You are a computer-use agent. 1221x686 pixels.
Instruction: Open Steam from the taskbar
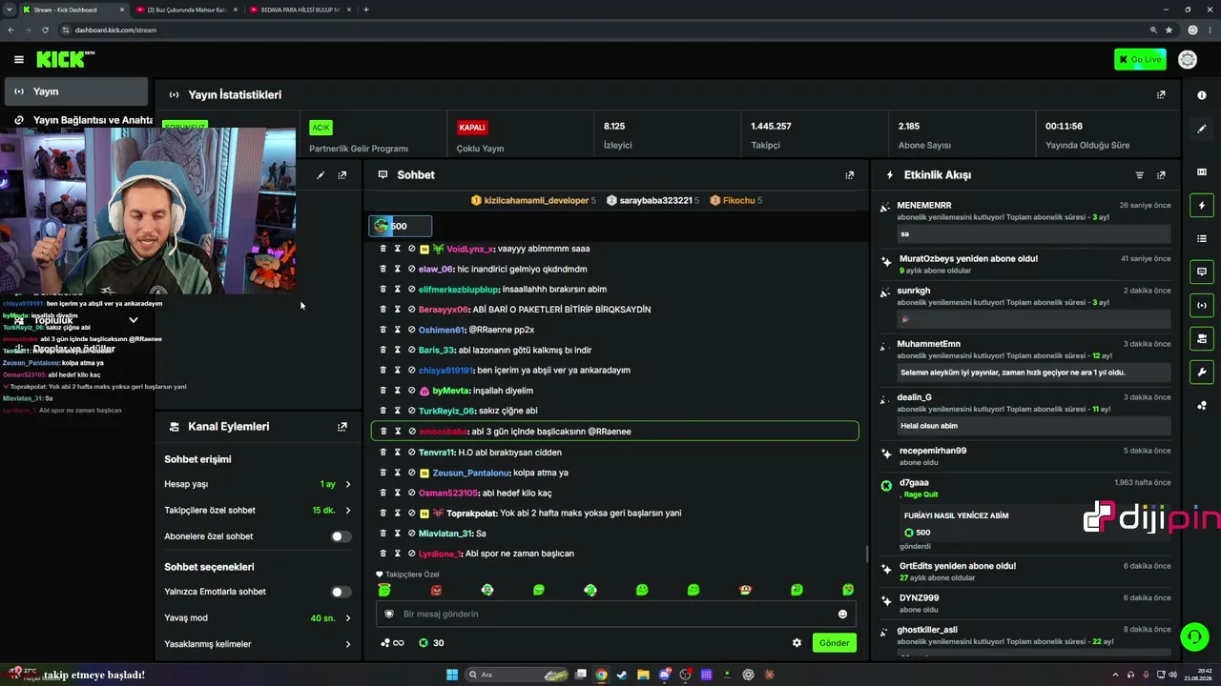point(622,675)
